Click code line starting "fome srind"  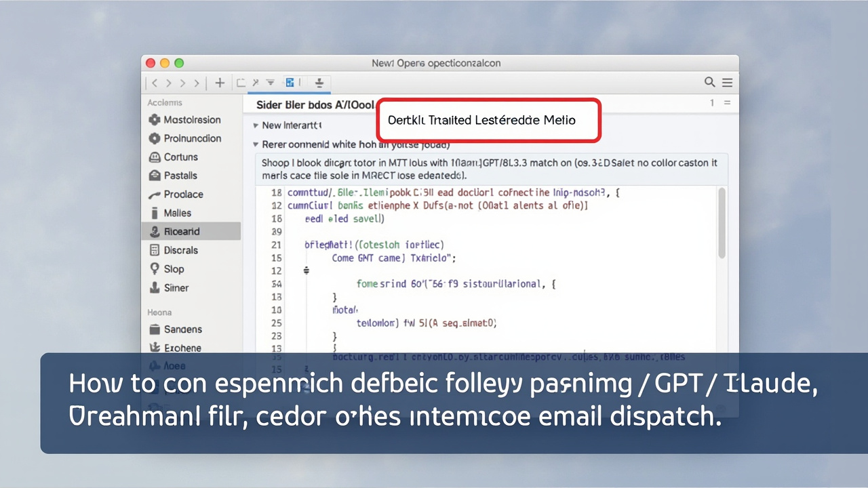456,284
